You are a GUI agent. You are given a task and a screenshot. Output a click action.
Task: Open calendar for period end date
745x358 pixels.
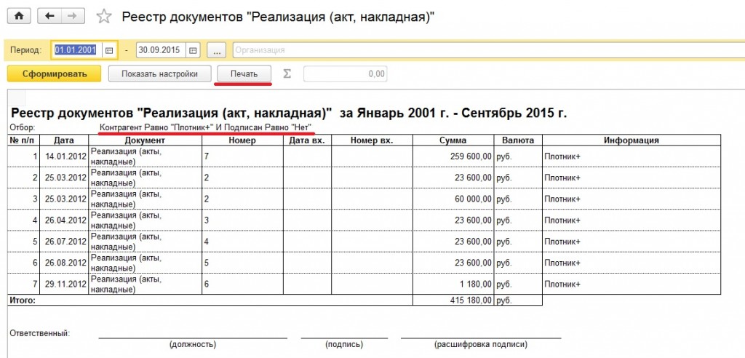point(192,50)
